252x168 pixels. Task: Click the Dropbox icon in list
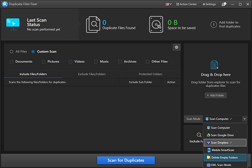click(x=209, y=143)
